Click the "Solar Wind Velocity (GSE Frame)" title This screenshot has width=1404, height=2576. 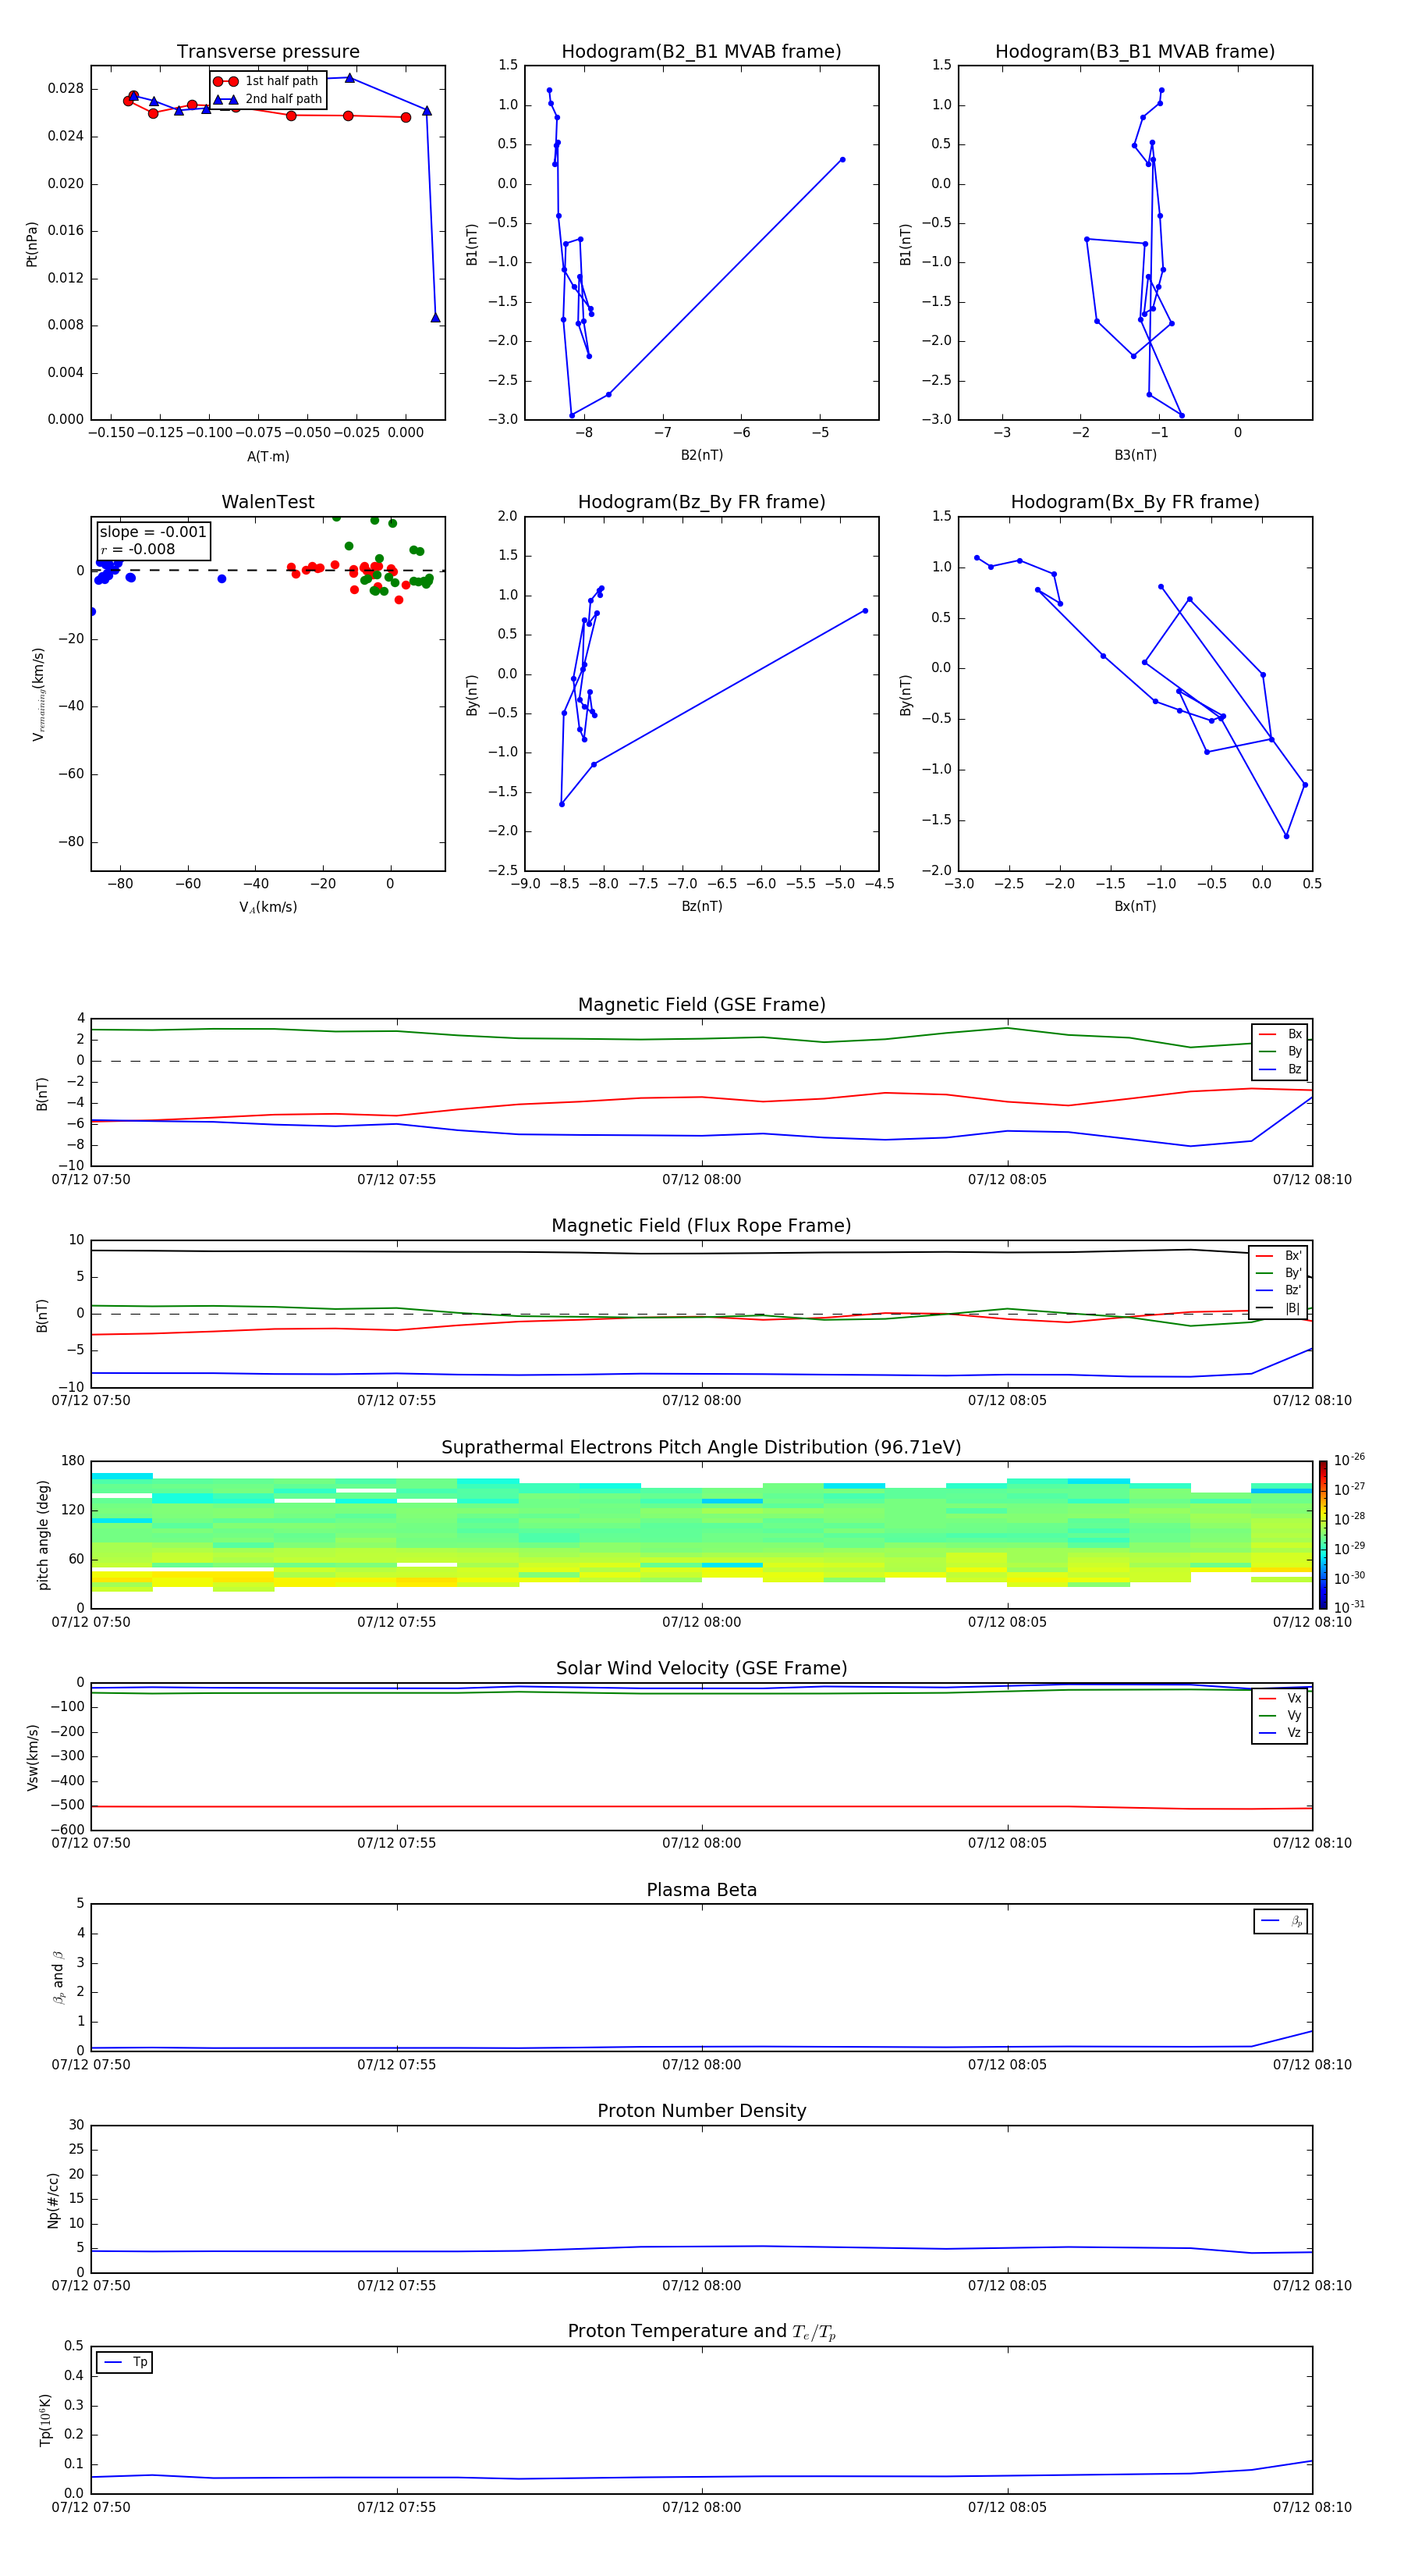pyautogui.click(x=701, y=1669)
